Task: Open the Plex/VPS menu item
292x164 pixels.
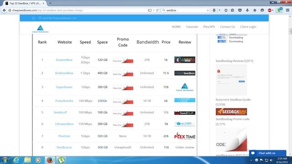Action: (209, 27)
